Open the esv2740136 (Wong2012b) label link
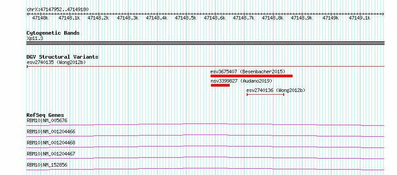397x175 pixels. point(276,90)
